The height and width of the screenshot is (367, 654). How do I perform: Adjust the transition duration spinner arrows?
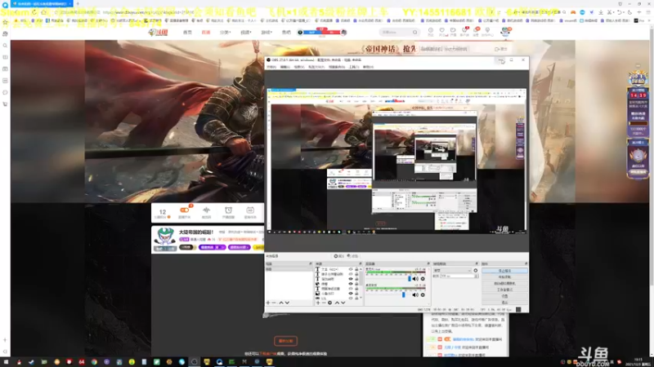pyautogui.click(x=477, y=276)
